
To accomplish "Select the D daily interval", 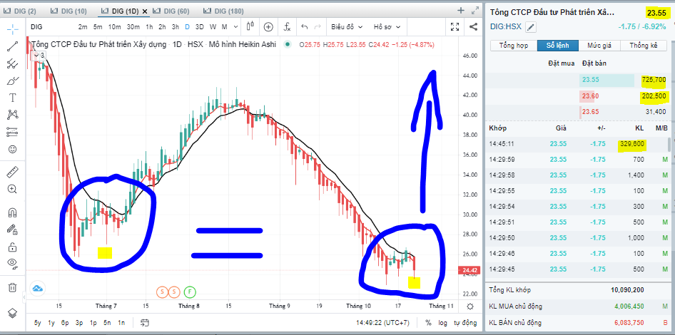I will tap(187, 26).
